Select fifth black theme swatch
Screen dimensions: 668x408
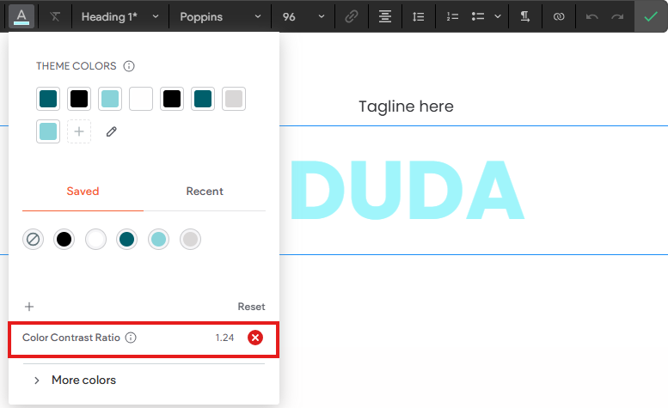coord(172,99)
